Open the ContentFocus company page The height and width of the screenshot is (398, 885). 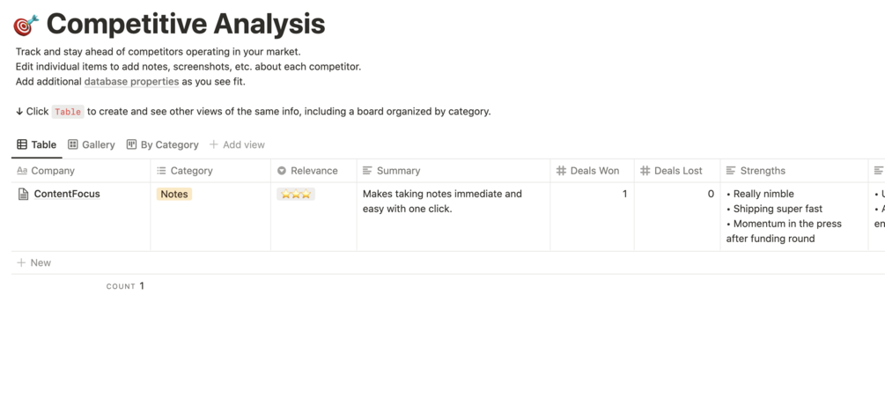(67, 194)
